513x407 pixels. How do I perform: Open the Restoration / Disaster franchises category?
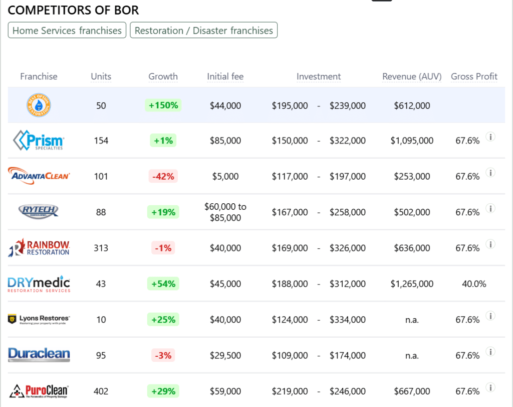coord(203,30)
